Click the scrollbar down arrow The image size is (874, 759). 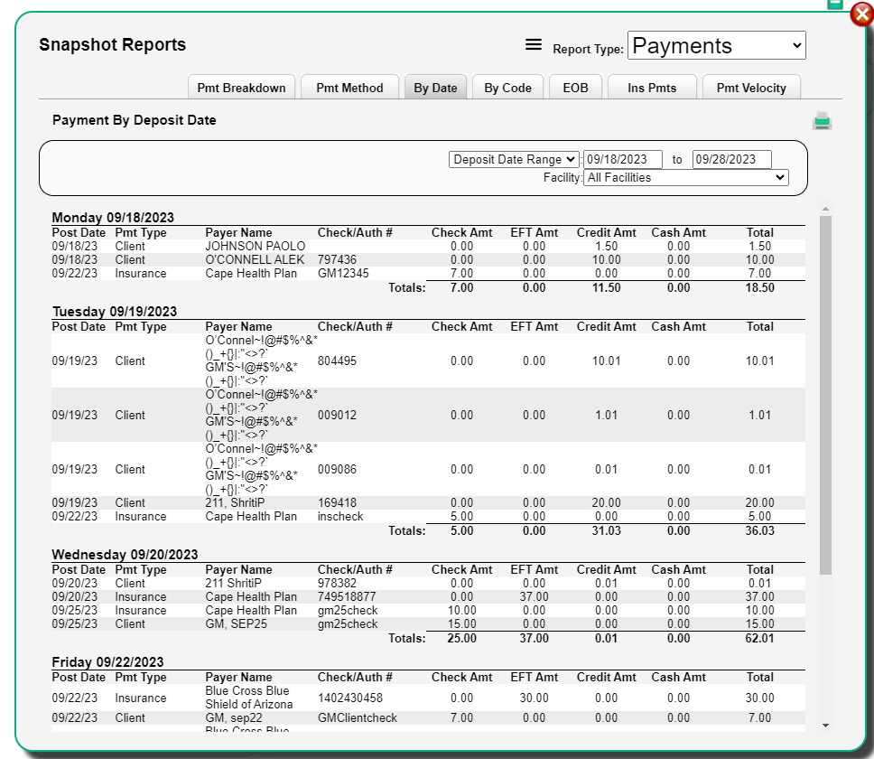(x=825, y=726)
